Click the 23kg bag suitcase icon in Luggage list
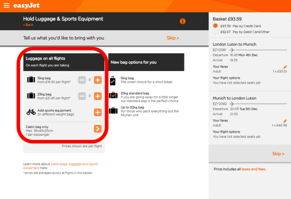The width and height of the screenshot is (291, 199). [31, 96]
